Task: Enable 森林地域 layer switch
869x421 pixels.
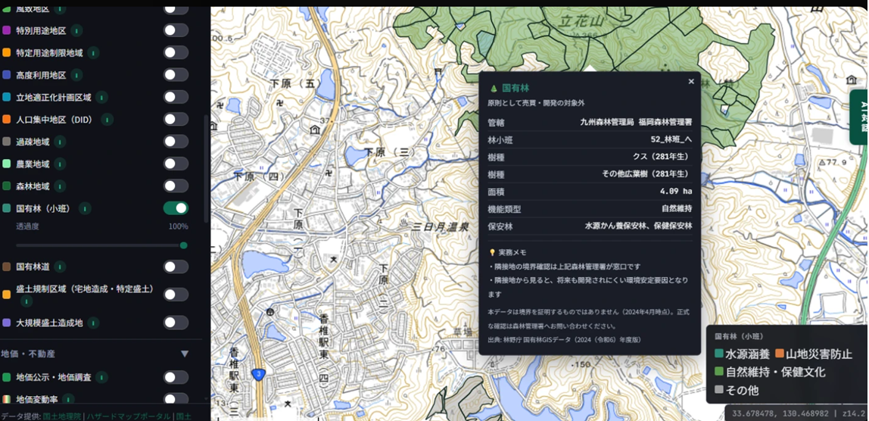Action: click(176, 186)
